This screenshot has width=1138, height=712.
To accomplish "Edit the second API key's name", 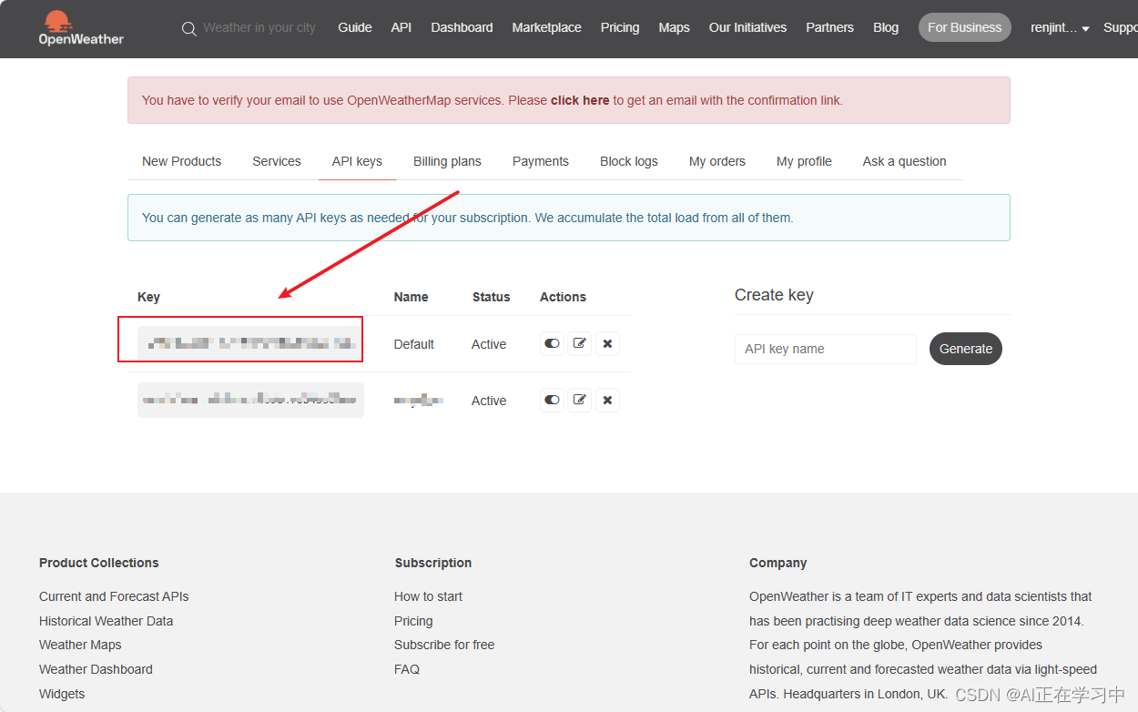I will (x=579, y=401).
